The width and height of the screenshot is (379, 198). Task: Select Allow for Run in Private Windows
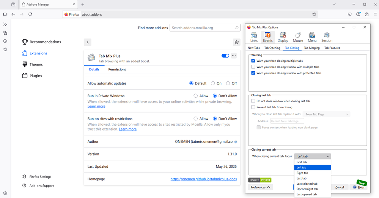coord(196,96)
